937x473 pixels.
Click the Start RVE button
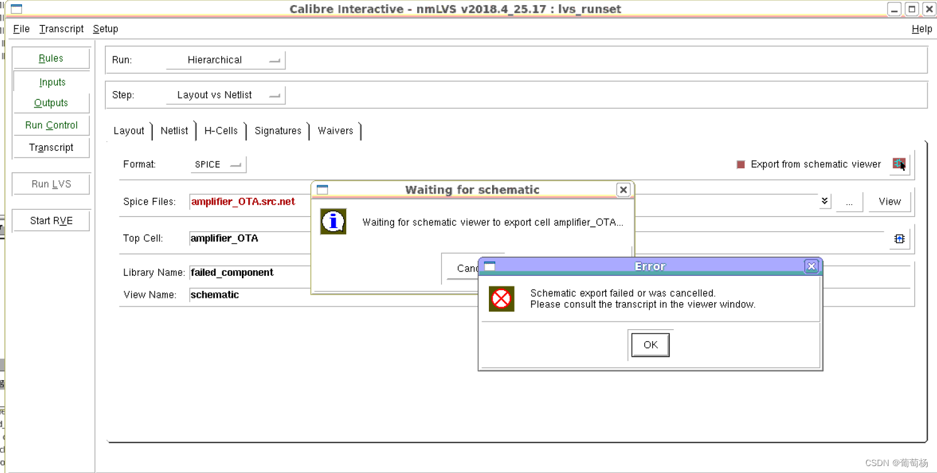tap(51, 221)
